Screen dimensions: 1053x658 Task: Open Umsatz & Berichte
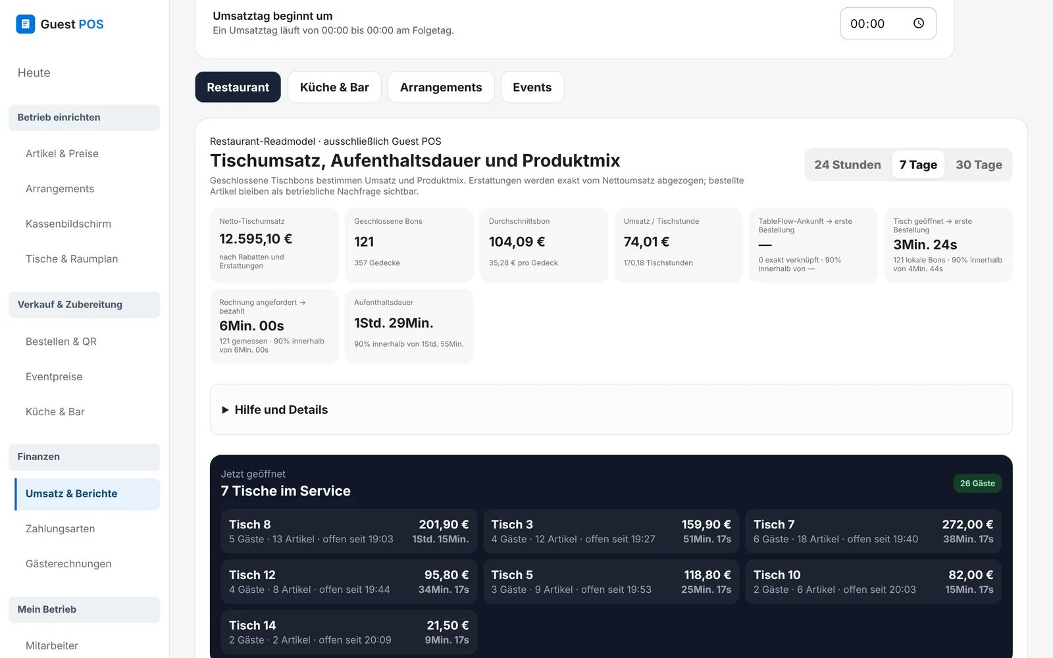point(87,494)
